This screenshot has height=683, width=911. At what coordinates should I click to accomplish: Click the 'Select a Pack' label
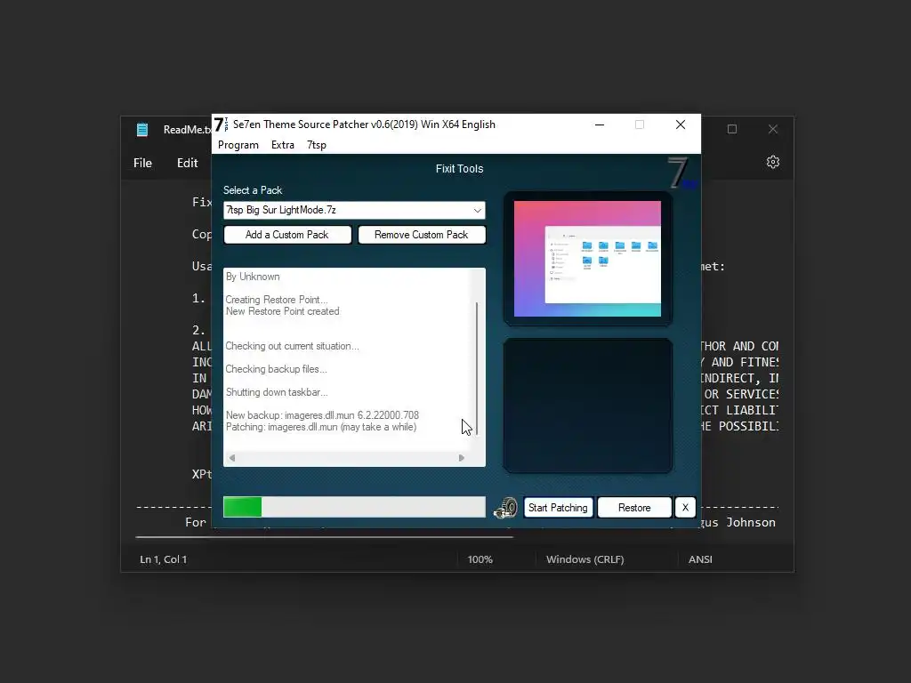click(x=253, y=190)
